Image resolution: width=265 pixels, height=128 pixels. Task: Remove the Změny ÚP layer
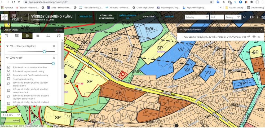click(54, 58)
